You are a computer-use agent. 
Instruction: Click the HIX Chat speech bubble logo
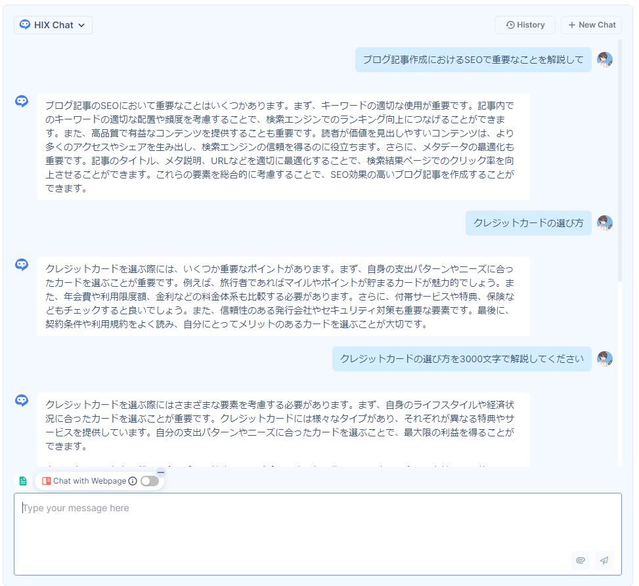click(24, 25)
